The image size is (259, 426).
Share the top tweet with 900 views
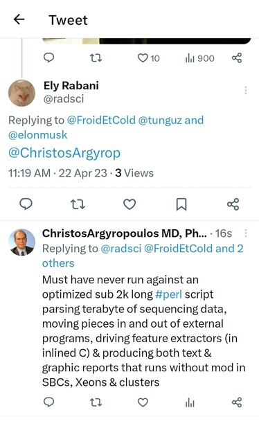[x=237, y=58]
